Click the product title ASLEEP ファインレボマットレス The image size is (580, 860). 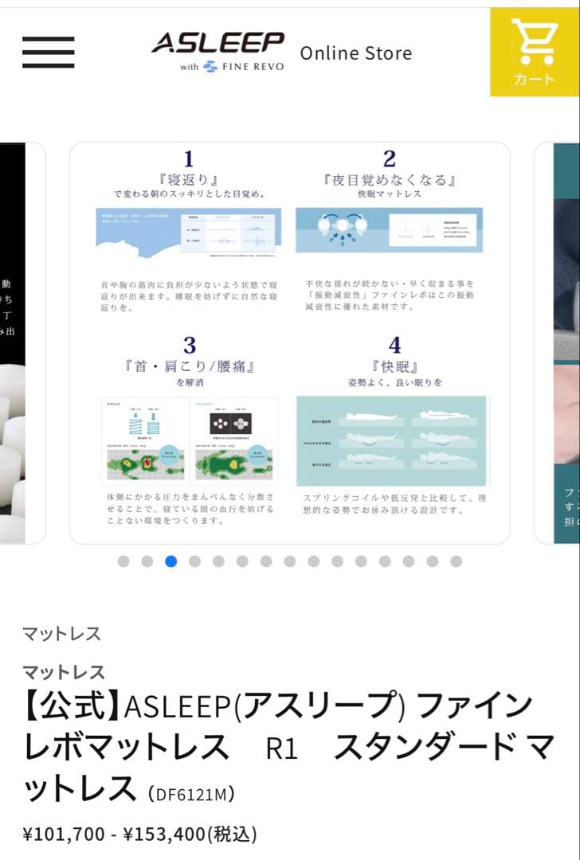[x=289, y=746]
